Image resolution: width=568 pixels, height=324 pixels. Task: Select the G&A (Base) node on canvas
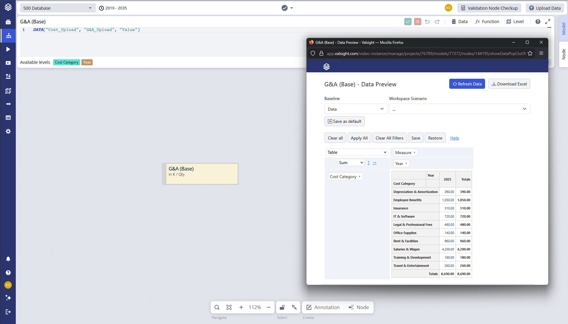point(200,174)
